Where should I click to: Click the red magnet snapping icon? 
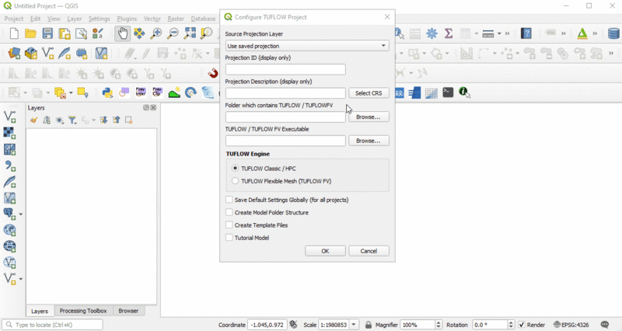[x=213, y=73]
